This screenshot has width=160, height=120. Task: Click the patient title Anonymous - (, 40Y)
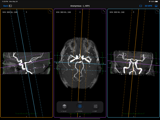pos(80,6)
